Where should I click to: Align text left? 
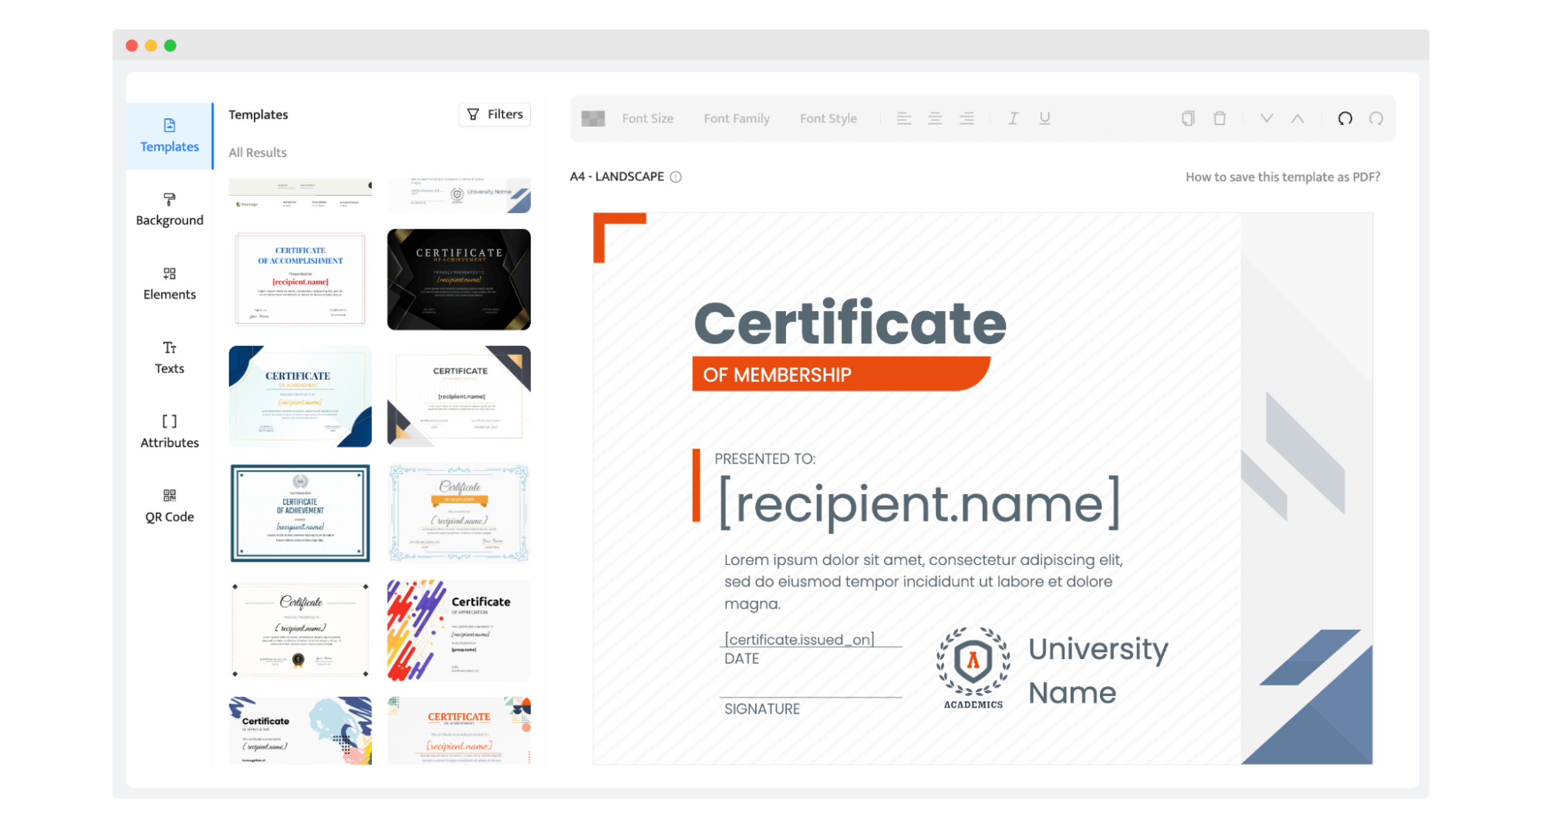pos(903,118)
